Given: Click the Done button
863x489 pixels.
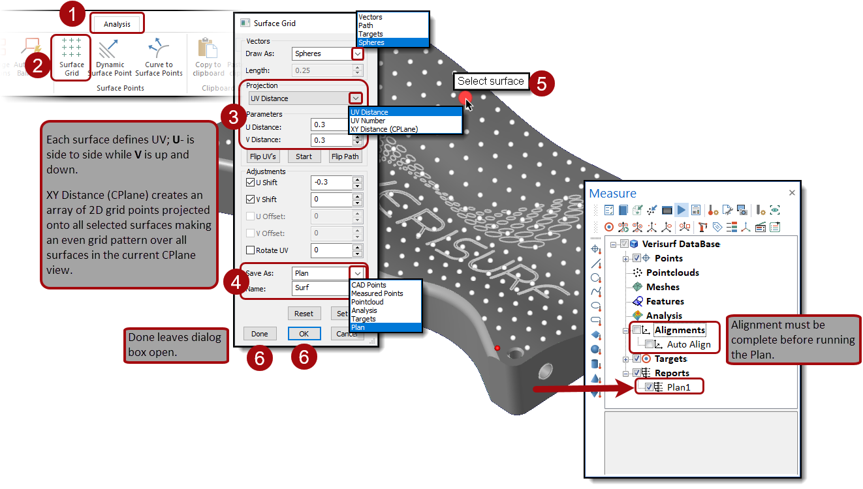Looking at the screenshot, I should (x=260, y=334).
